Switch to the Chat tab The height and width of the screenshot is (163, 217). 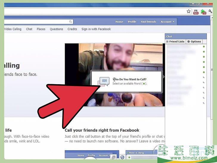(29, 29)
